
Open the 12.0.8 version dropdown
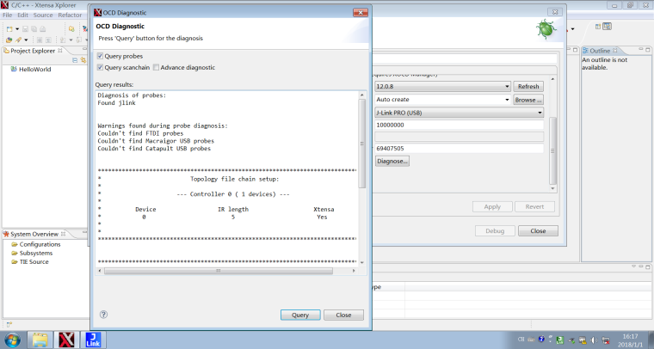[442, 86]
